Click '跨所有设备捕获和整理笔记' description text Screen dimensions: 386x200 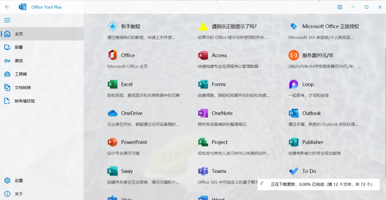[x=222, y=124]
